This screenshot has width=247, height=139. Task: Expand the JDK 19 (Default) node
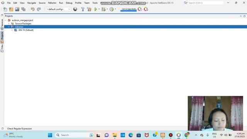coord(12,30)
